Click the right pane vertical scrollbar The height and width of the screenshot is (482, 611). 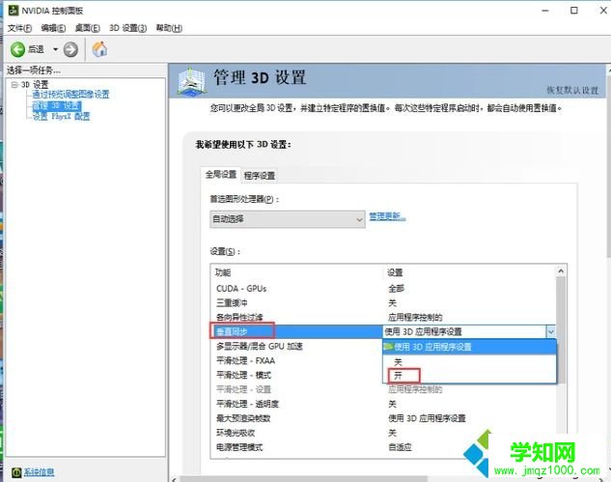[609, 164]
